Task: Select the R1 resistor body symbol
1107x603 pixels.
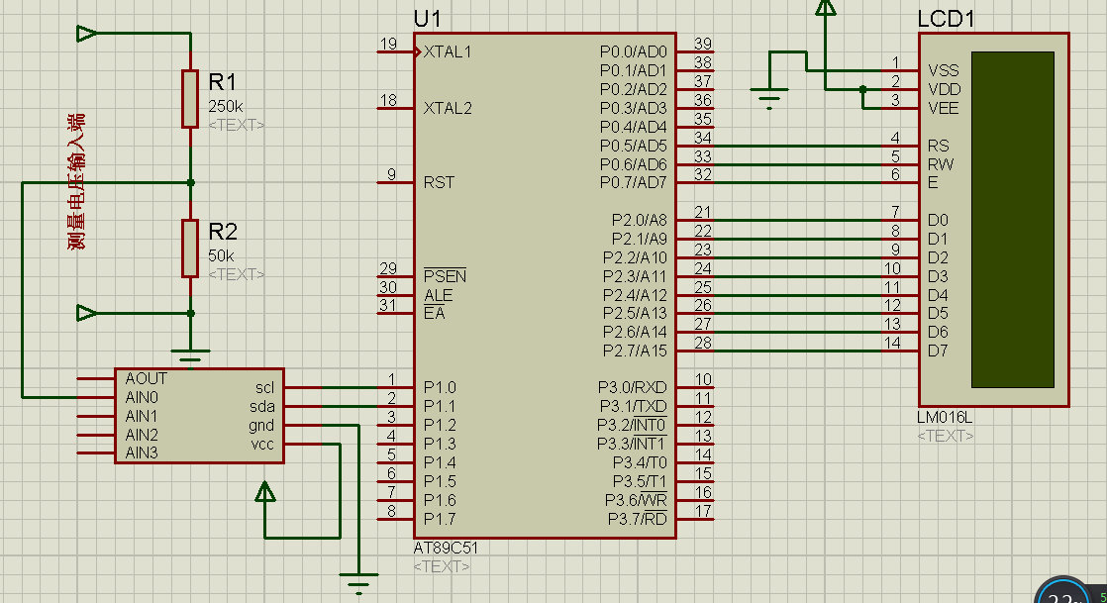Action: click(190, 99)
